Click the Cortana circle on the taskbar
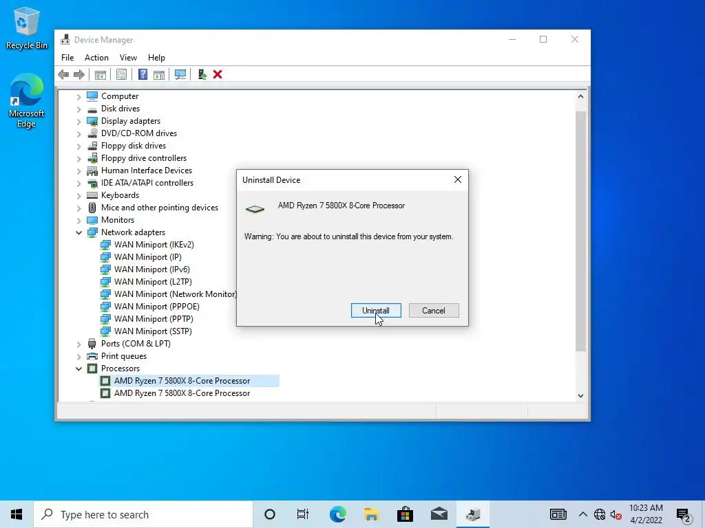 (270, 514)
